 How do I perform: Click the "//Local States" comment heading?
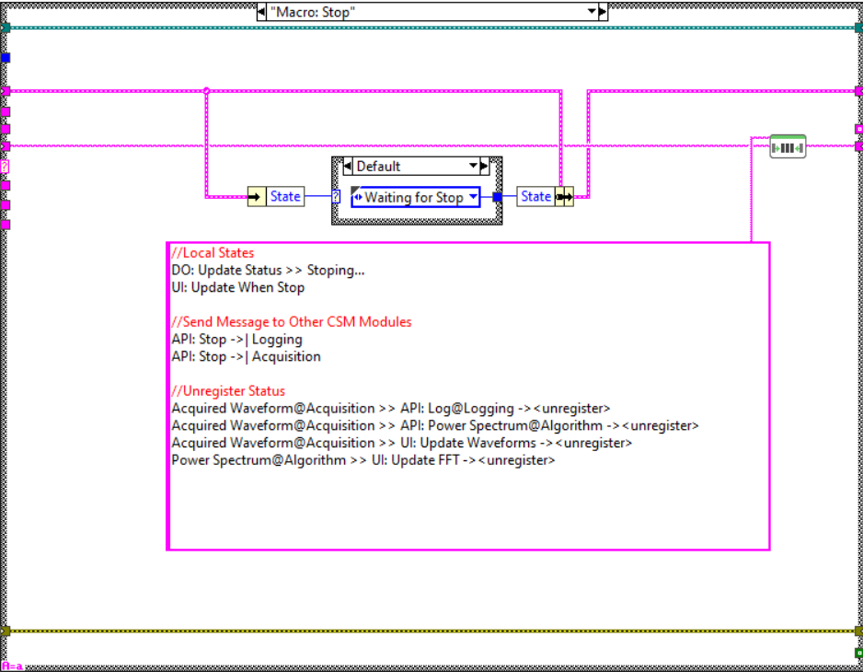tap(213, 252)
